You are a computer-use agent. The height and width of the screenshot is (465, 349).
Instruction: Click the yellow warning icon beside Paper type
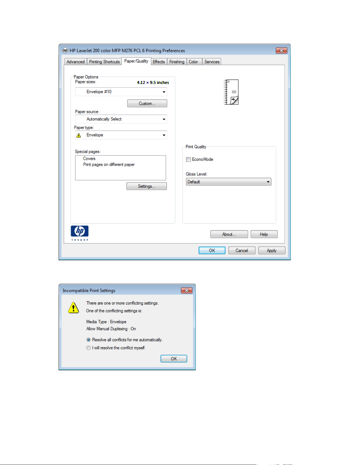[x=79, y=135]
